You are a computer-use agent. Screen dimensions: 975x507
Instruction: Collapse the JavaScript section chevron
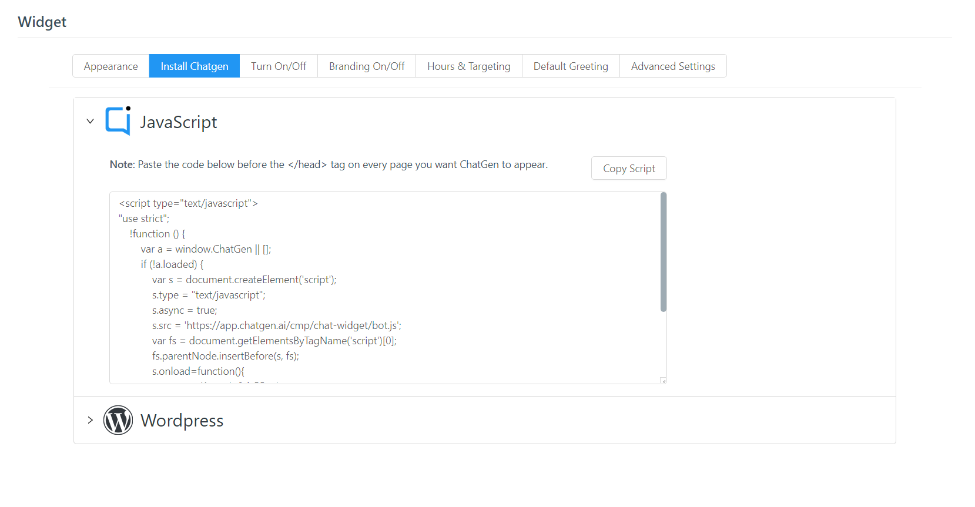click(90, 122)
